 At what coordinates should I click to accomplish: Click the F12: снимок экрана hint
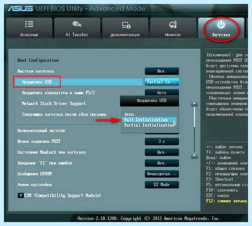[x=226, y=201]
